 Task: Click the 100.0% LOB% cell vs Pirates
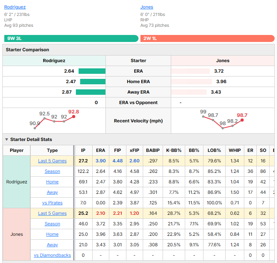point(214,203)
